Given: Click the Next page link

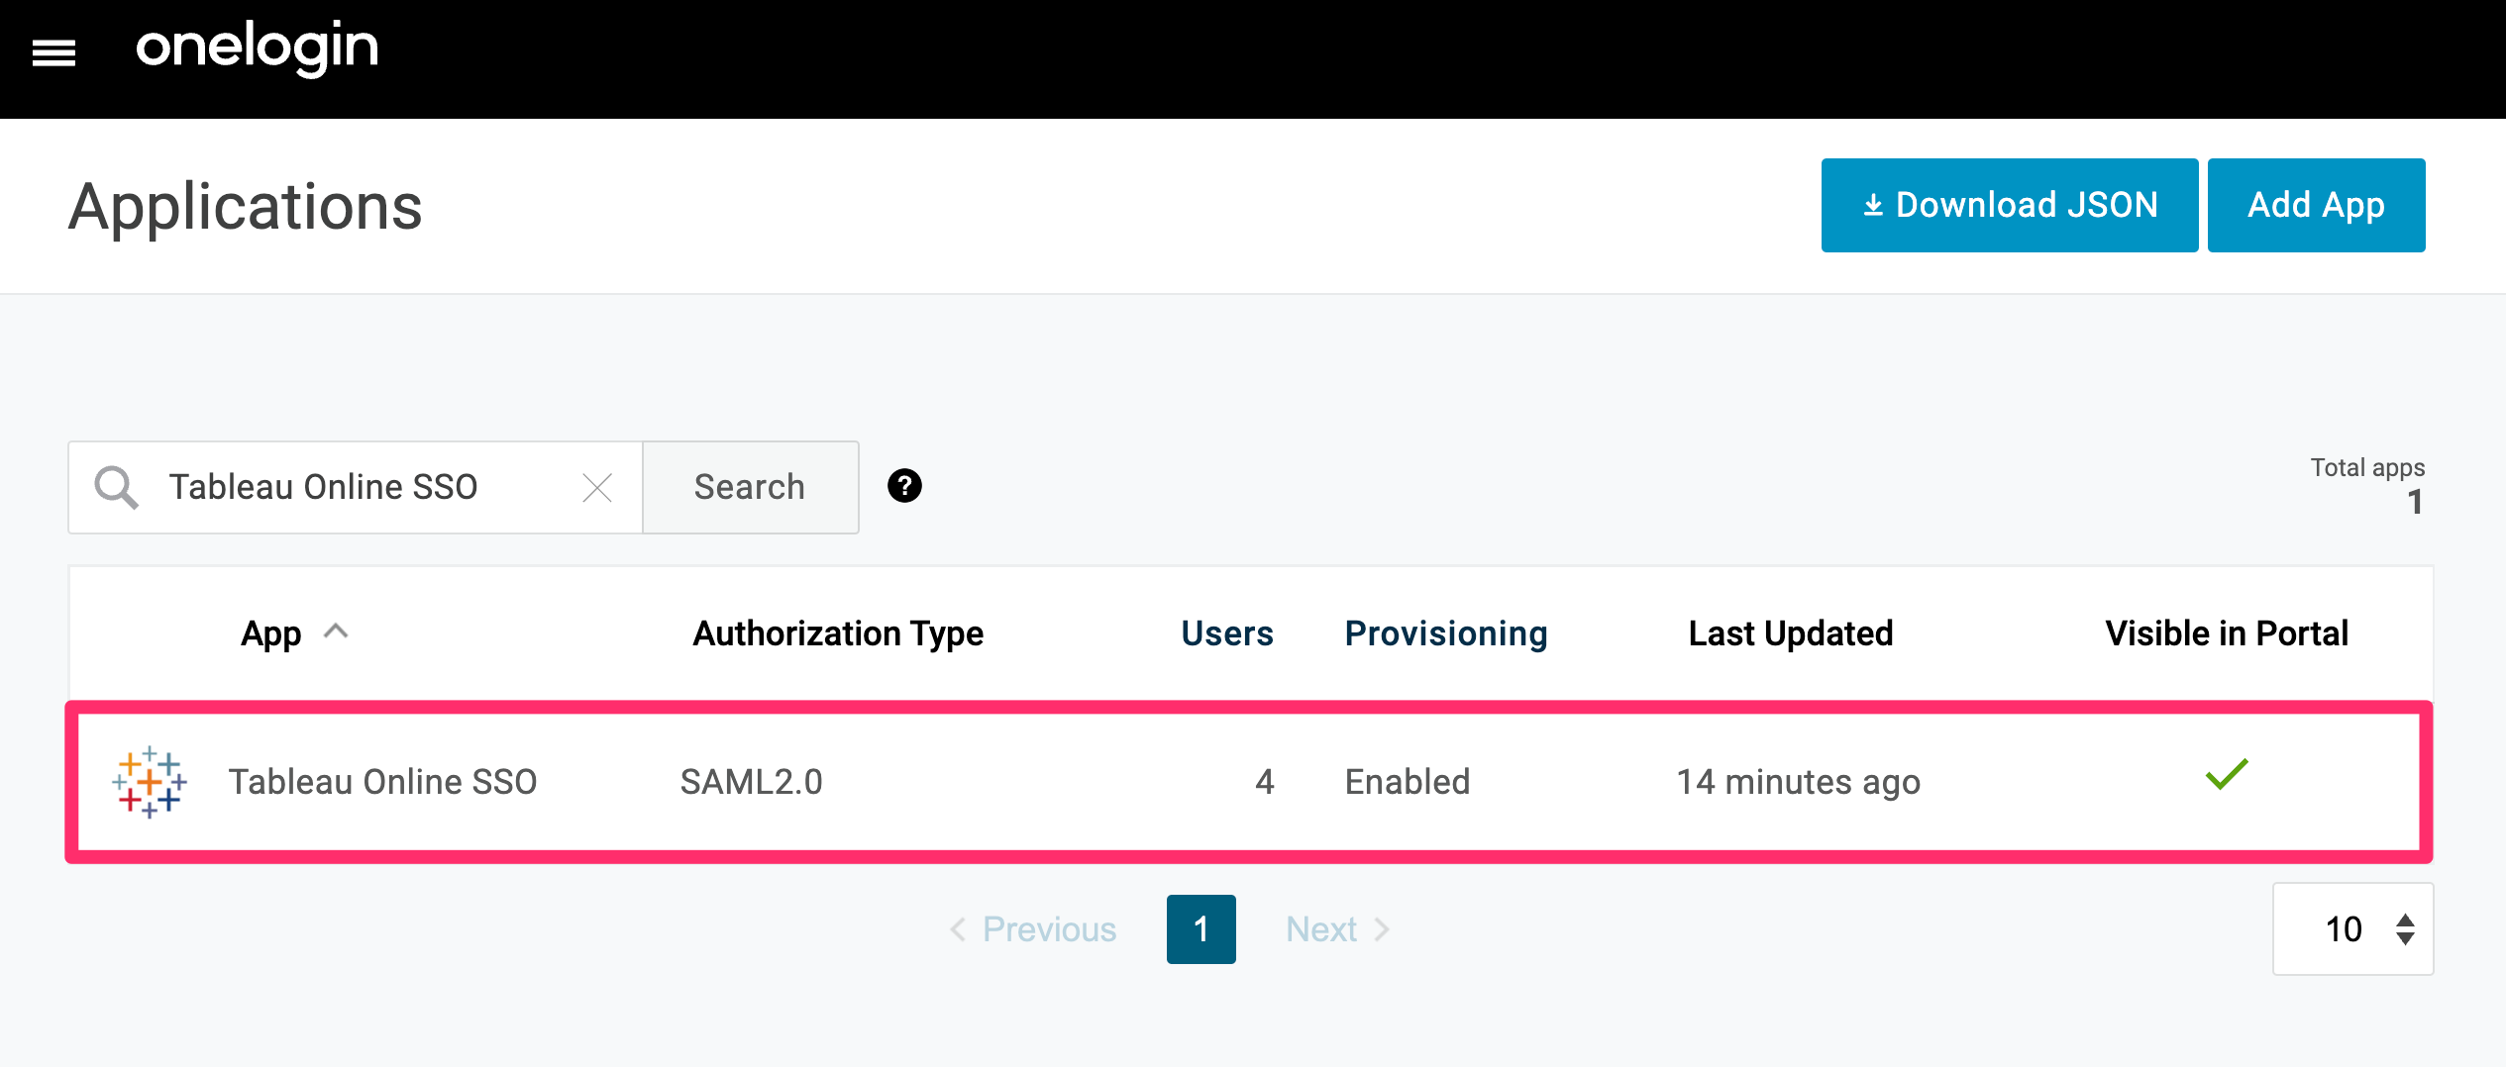Looking at the screenshot, I should point(1338,929).
